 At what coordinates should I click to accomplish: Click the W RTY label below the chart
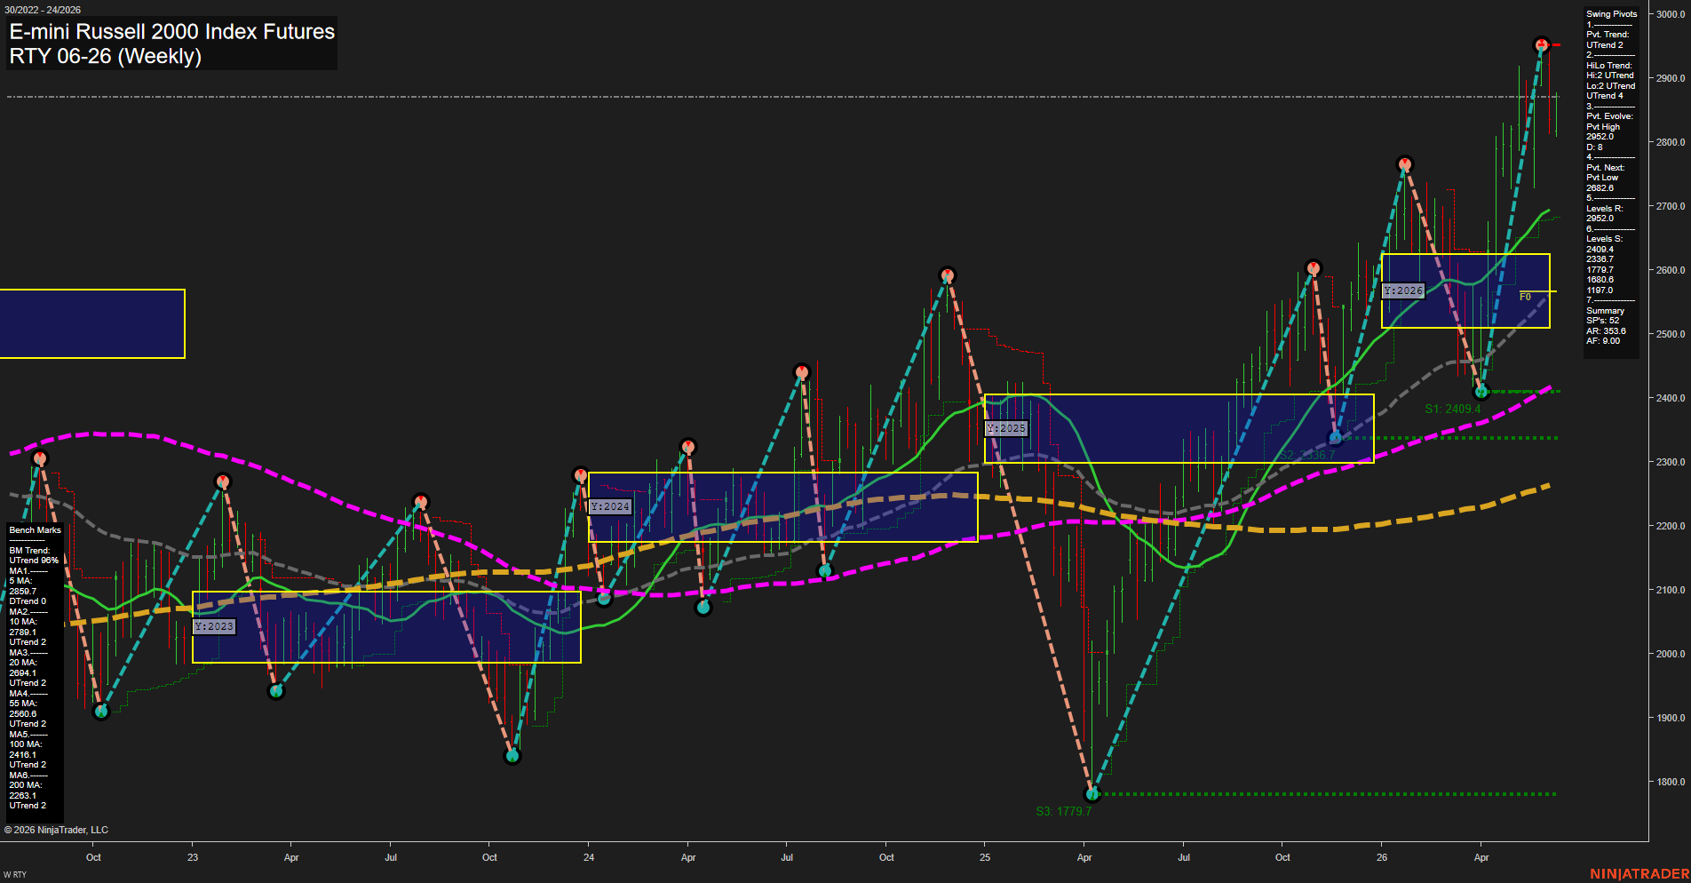tap(15, 875)
